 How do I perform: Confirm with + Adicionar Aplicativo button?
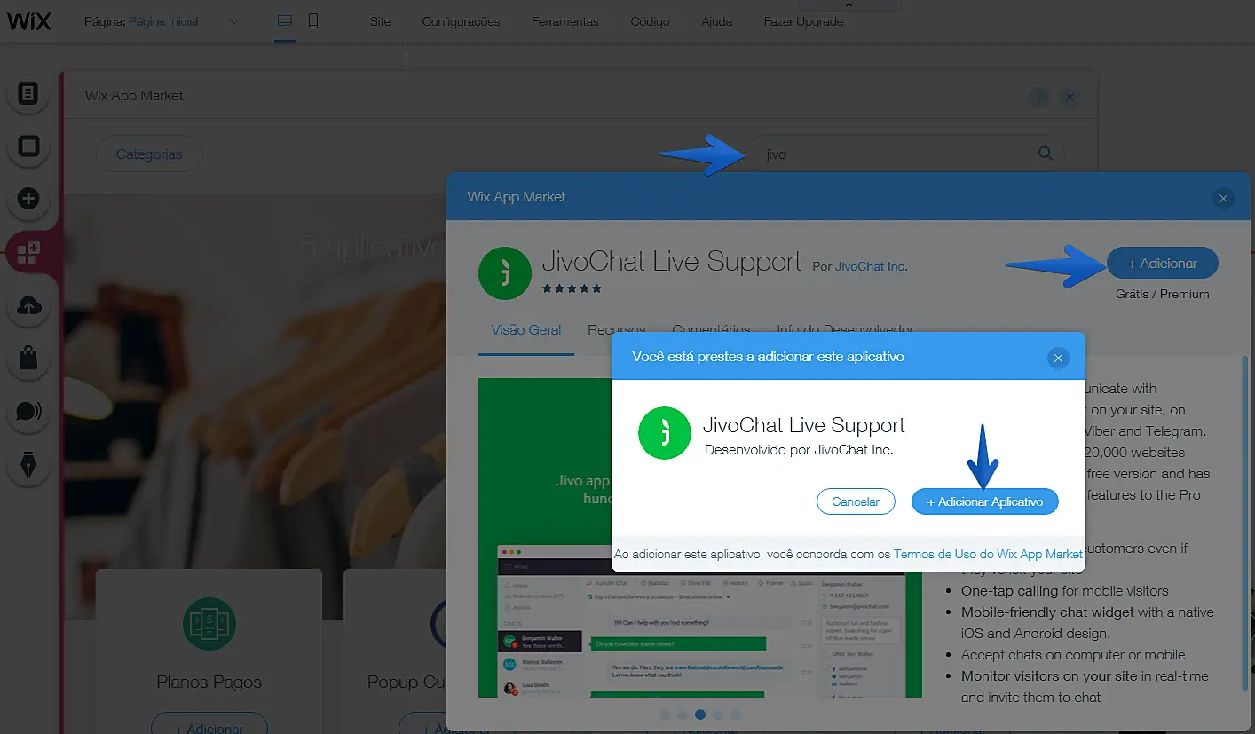984,501
